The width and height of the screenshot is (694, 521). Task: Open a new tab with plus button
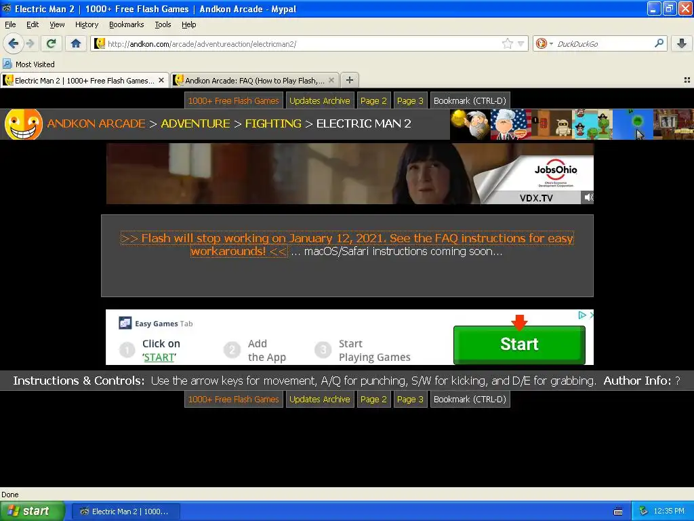350,80
